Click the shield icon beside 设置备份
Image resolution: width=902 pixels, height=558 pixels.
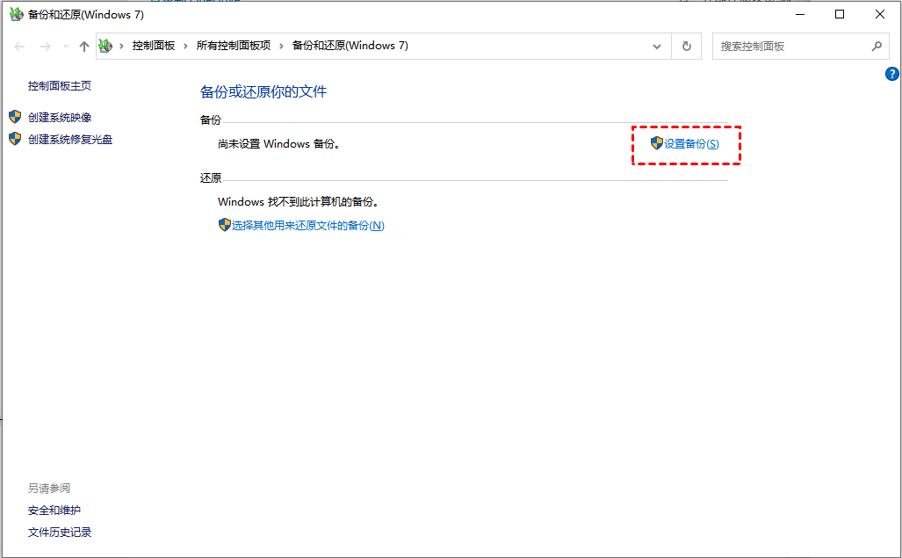(x=657, y=143)
